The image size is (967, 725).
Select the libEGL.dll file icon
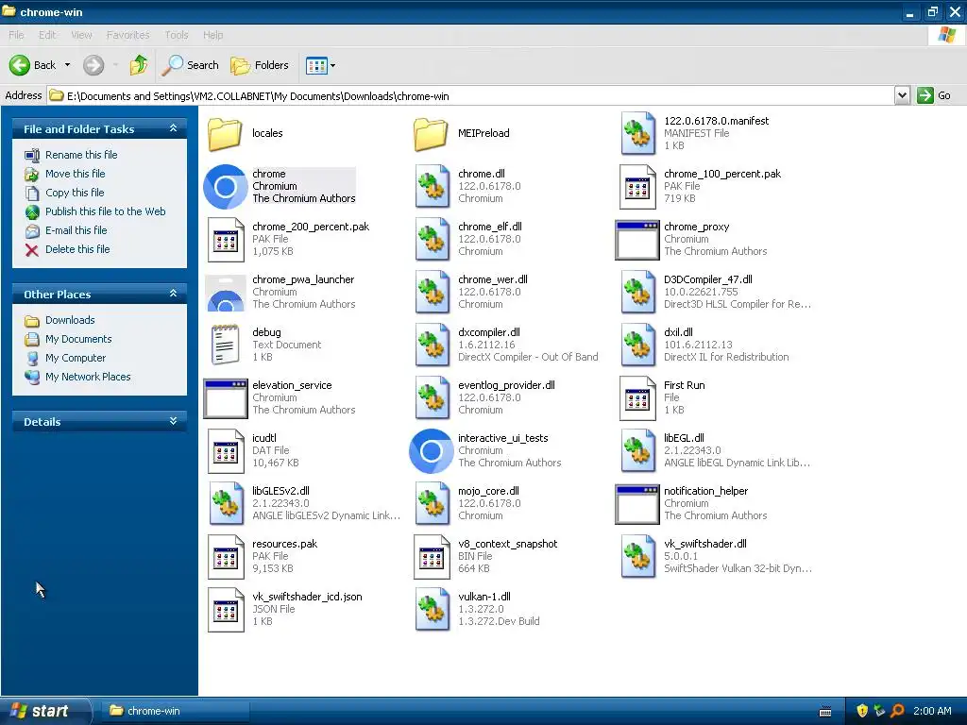637,450
